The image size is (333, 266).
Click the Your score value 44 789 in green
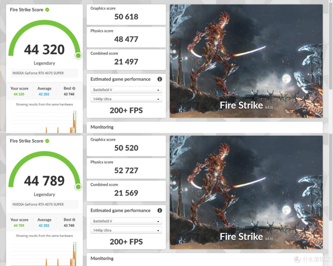[x=19, y=225]
